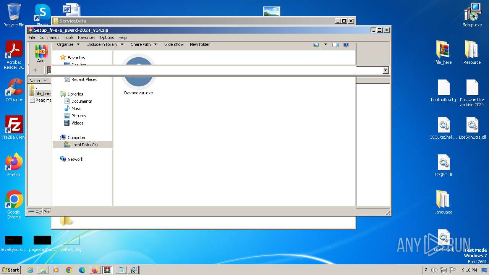Screen dimensions: 489x275
Task: Open Microsoft Edge from taskbar
Action: [82, 270]
